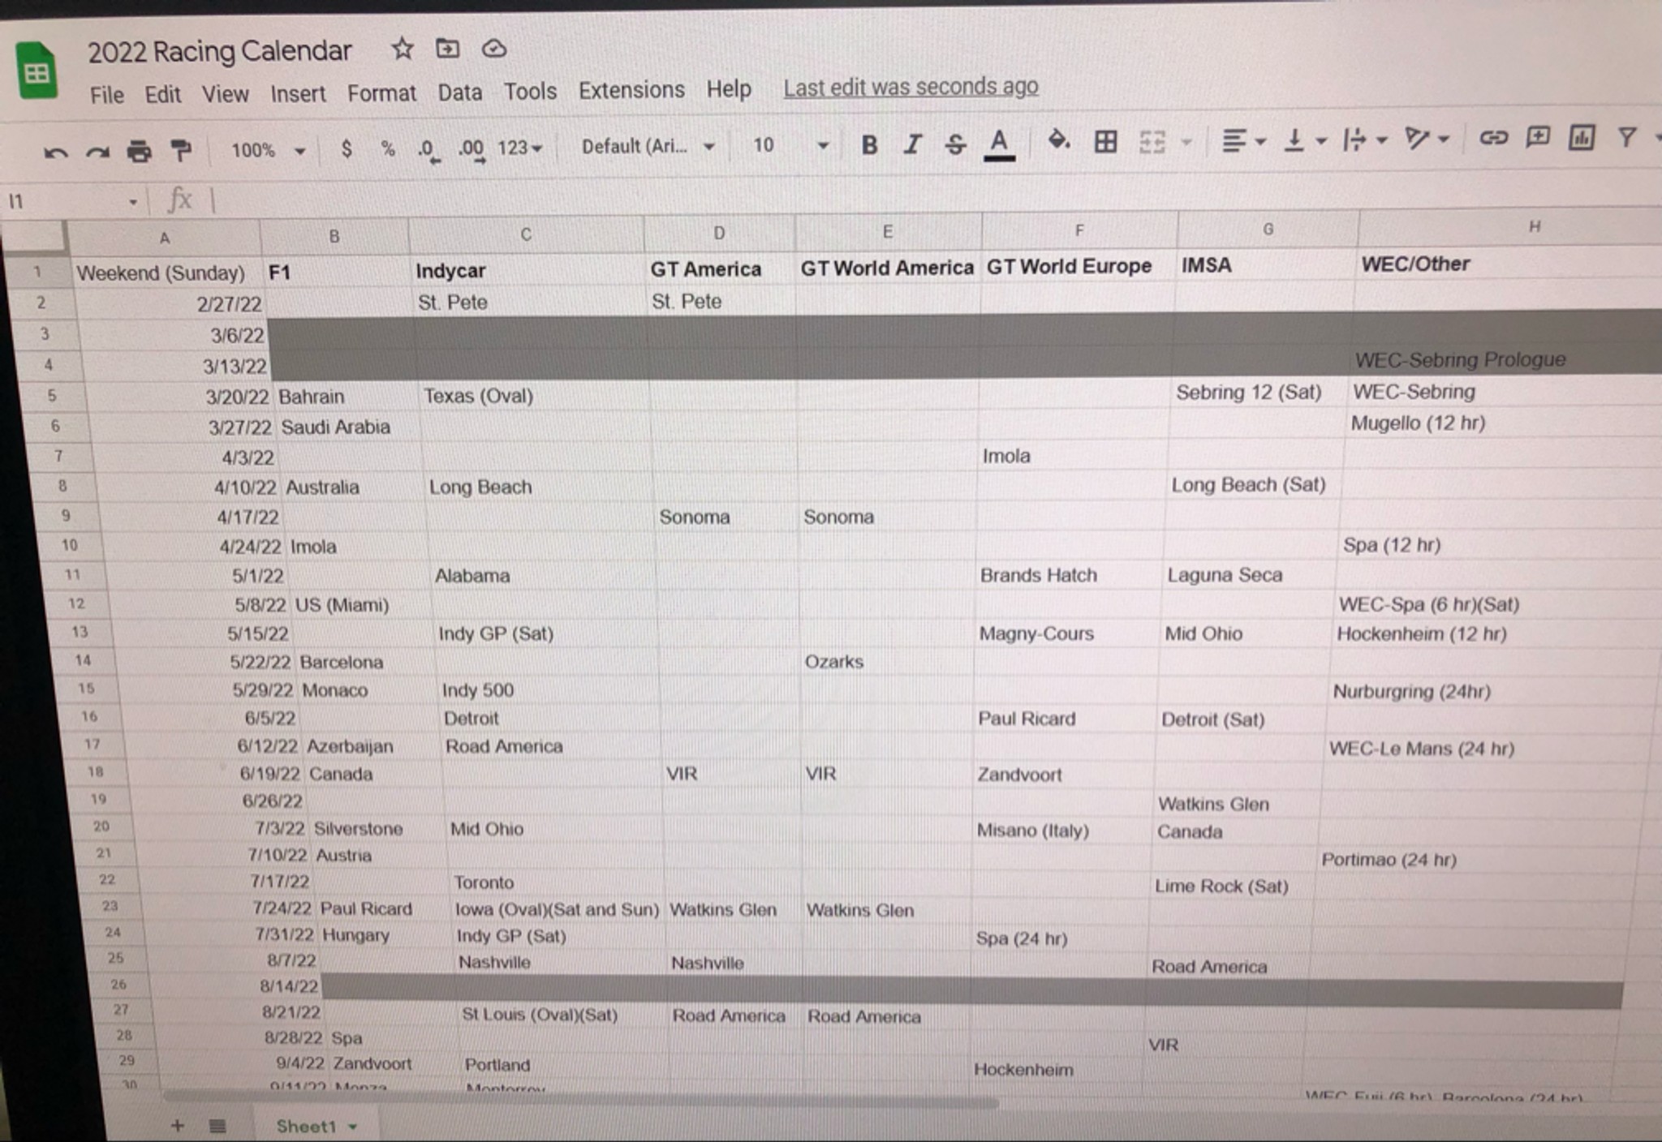Open vertical align dropdown

click(x=1305, y=141)
